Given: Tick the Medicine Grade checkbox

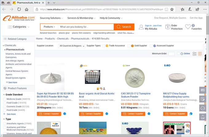Looking at the screenshot, I should point(5,99).
